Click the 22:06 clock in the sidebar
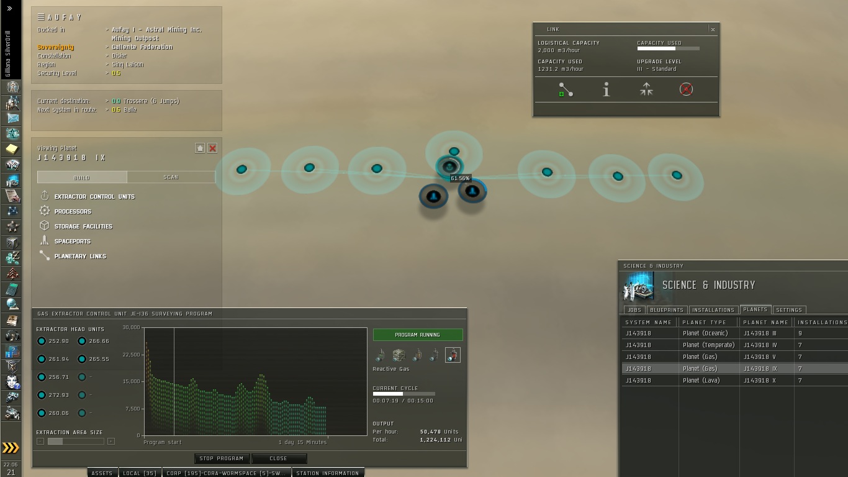848x477 pixels. pyautogui.click(x=11, y=464)
